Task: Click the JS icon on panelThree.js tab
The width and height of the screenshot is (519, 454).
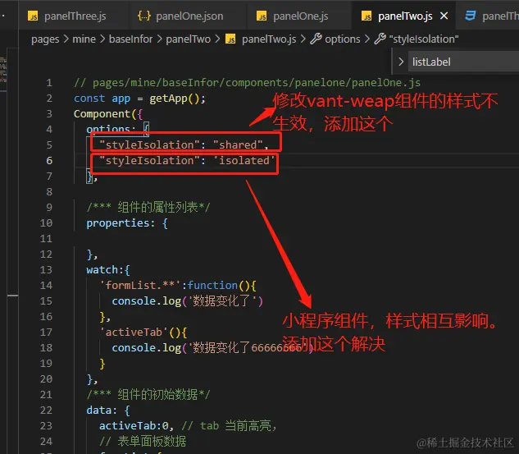Action: click(33, 16)
